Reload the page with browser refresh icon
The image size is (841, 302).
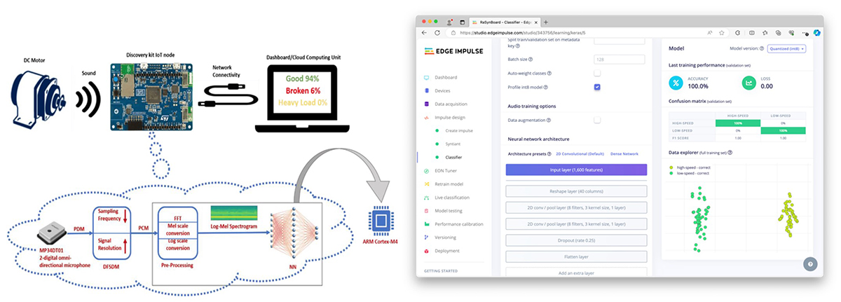pos(437,32)
